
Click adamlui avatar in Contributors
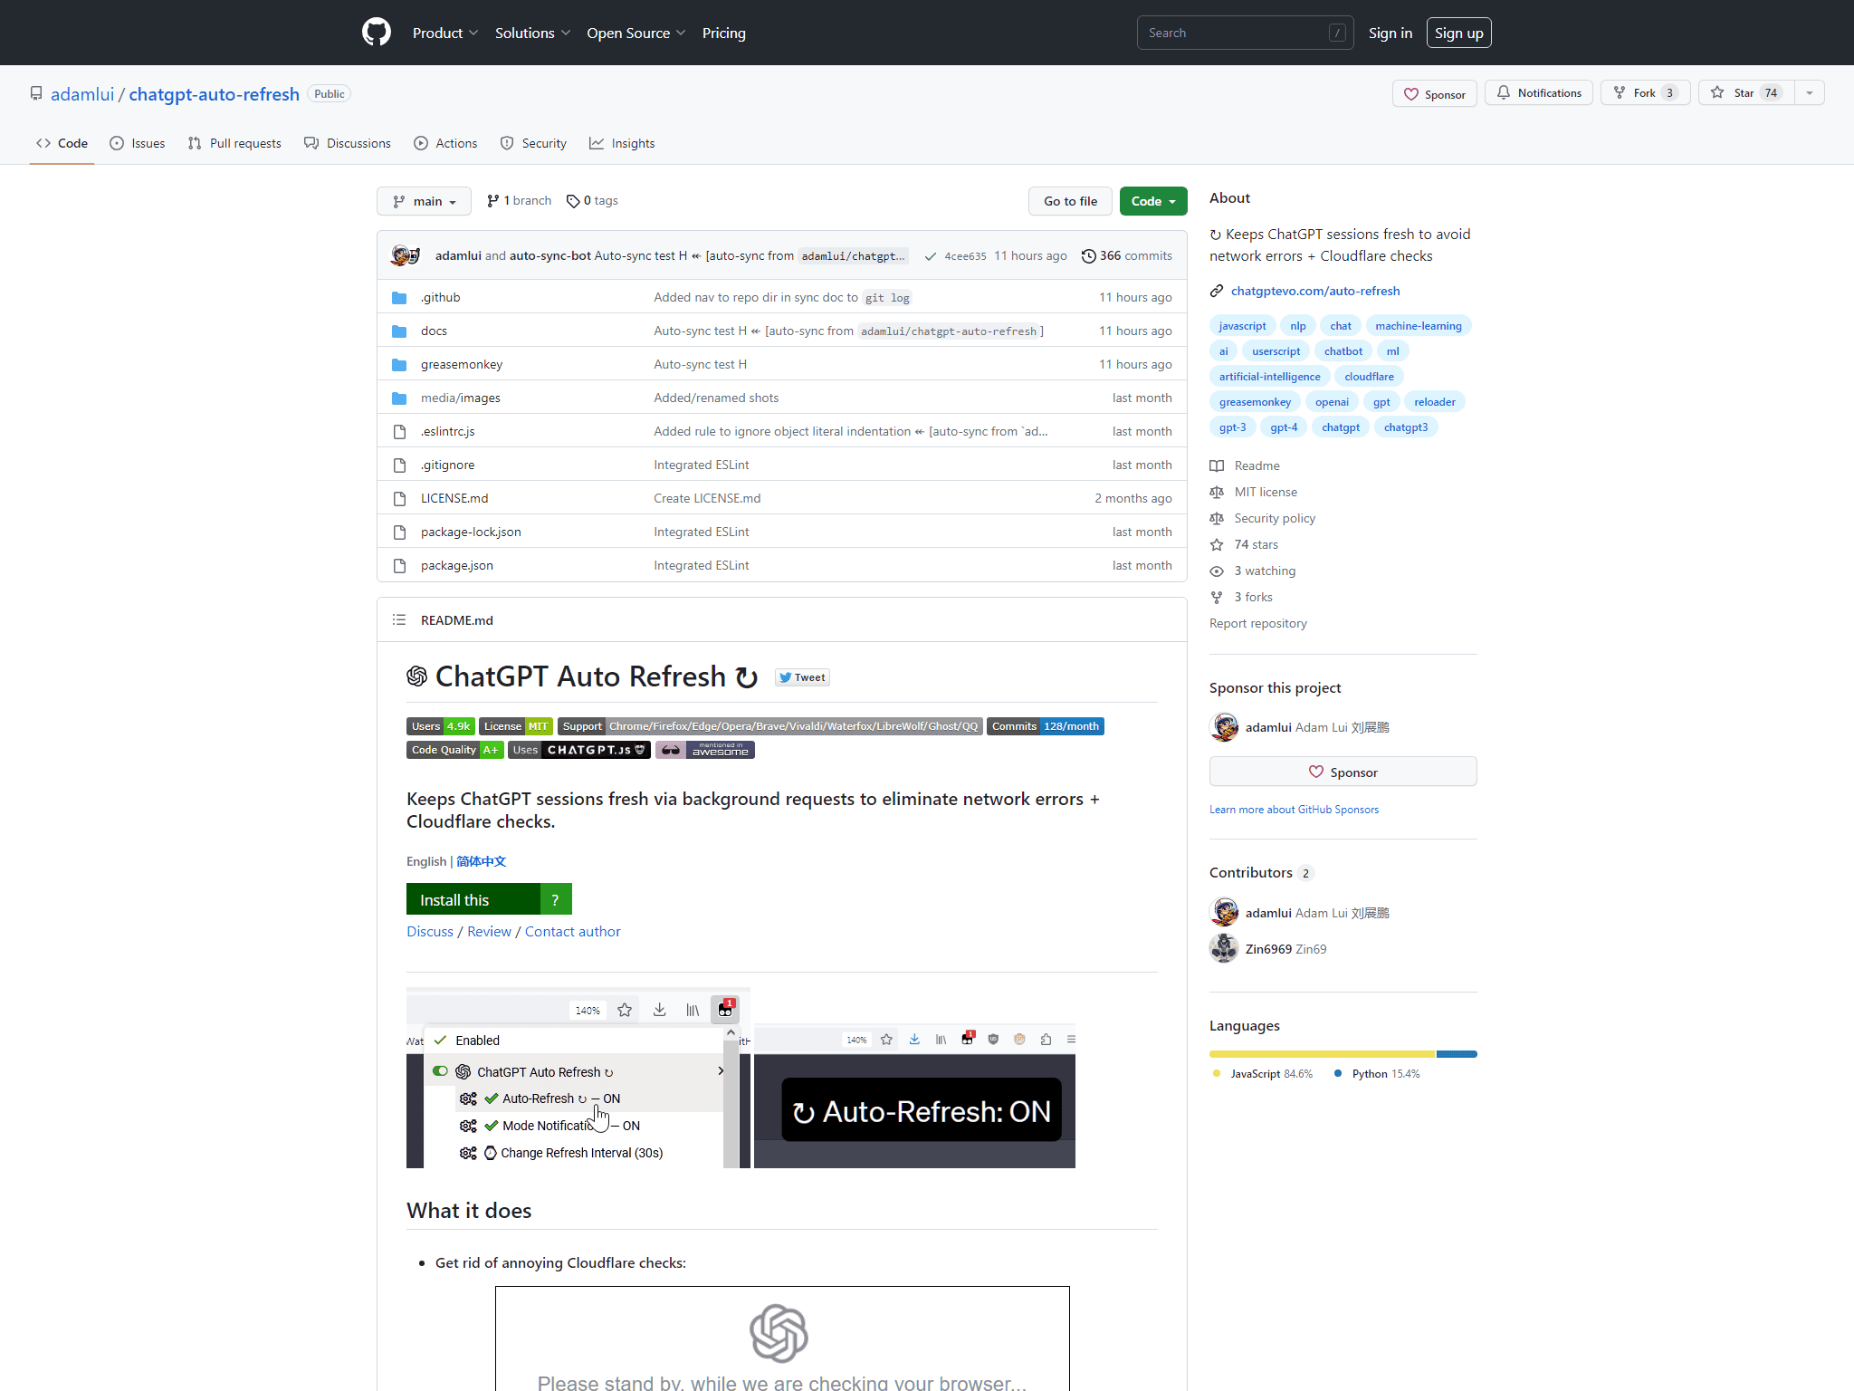pyautogui.click(x=1224, y=912)
